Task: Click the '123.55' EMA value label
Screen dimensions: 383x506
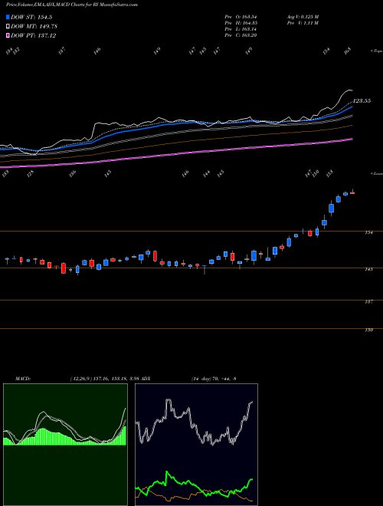Action: click(362, 101)
